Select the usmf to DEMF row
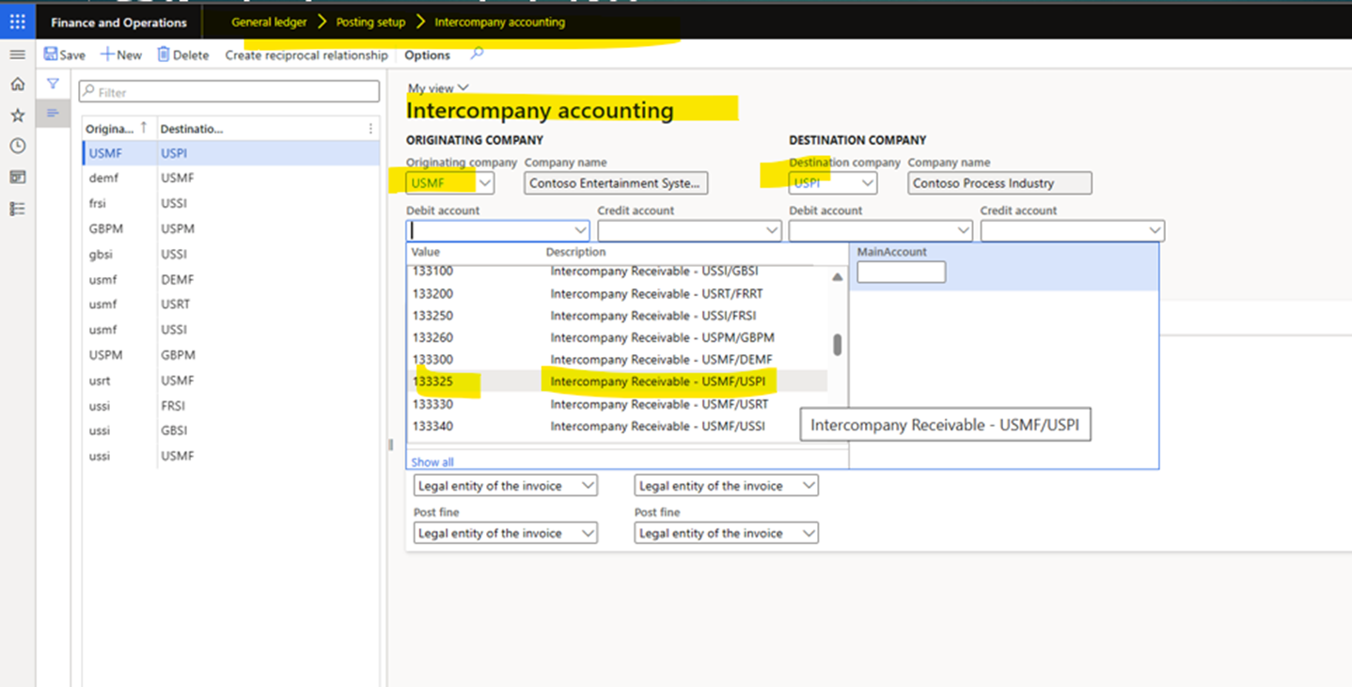Viewport: 1352px width, 687px height. click(231, 279)
